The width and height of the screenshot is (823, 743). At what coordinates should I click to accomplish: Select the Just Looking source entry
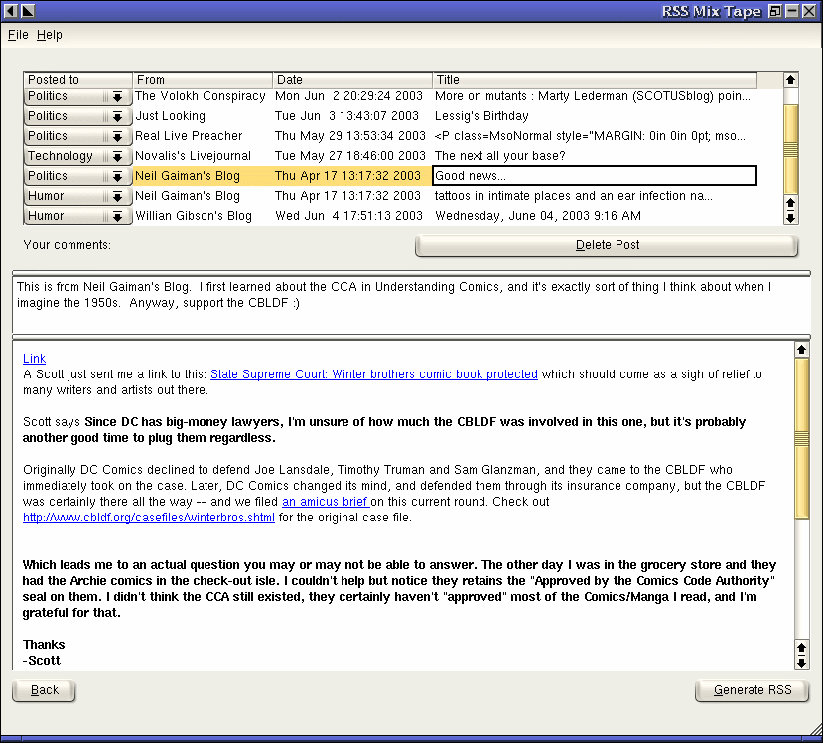pos(170,116)
